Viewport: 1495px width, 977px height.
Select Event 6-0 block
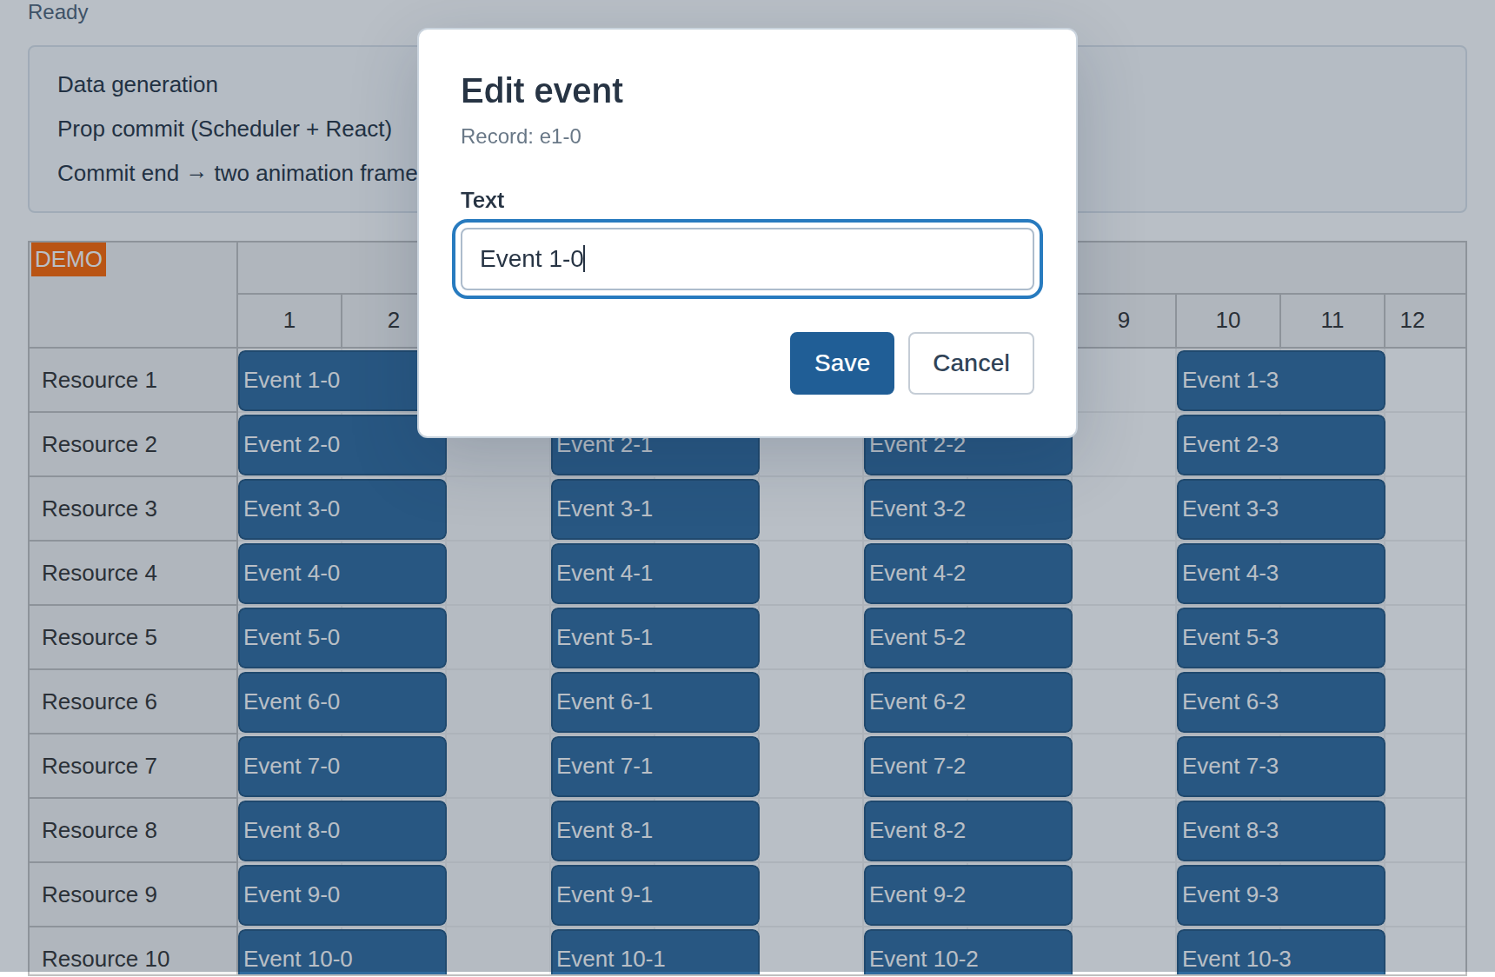(342, 702)
